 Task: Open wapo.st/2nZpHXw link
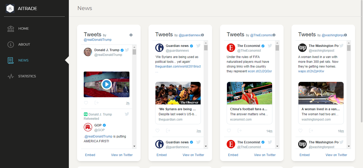click(311, 71)
